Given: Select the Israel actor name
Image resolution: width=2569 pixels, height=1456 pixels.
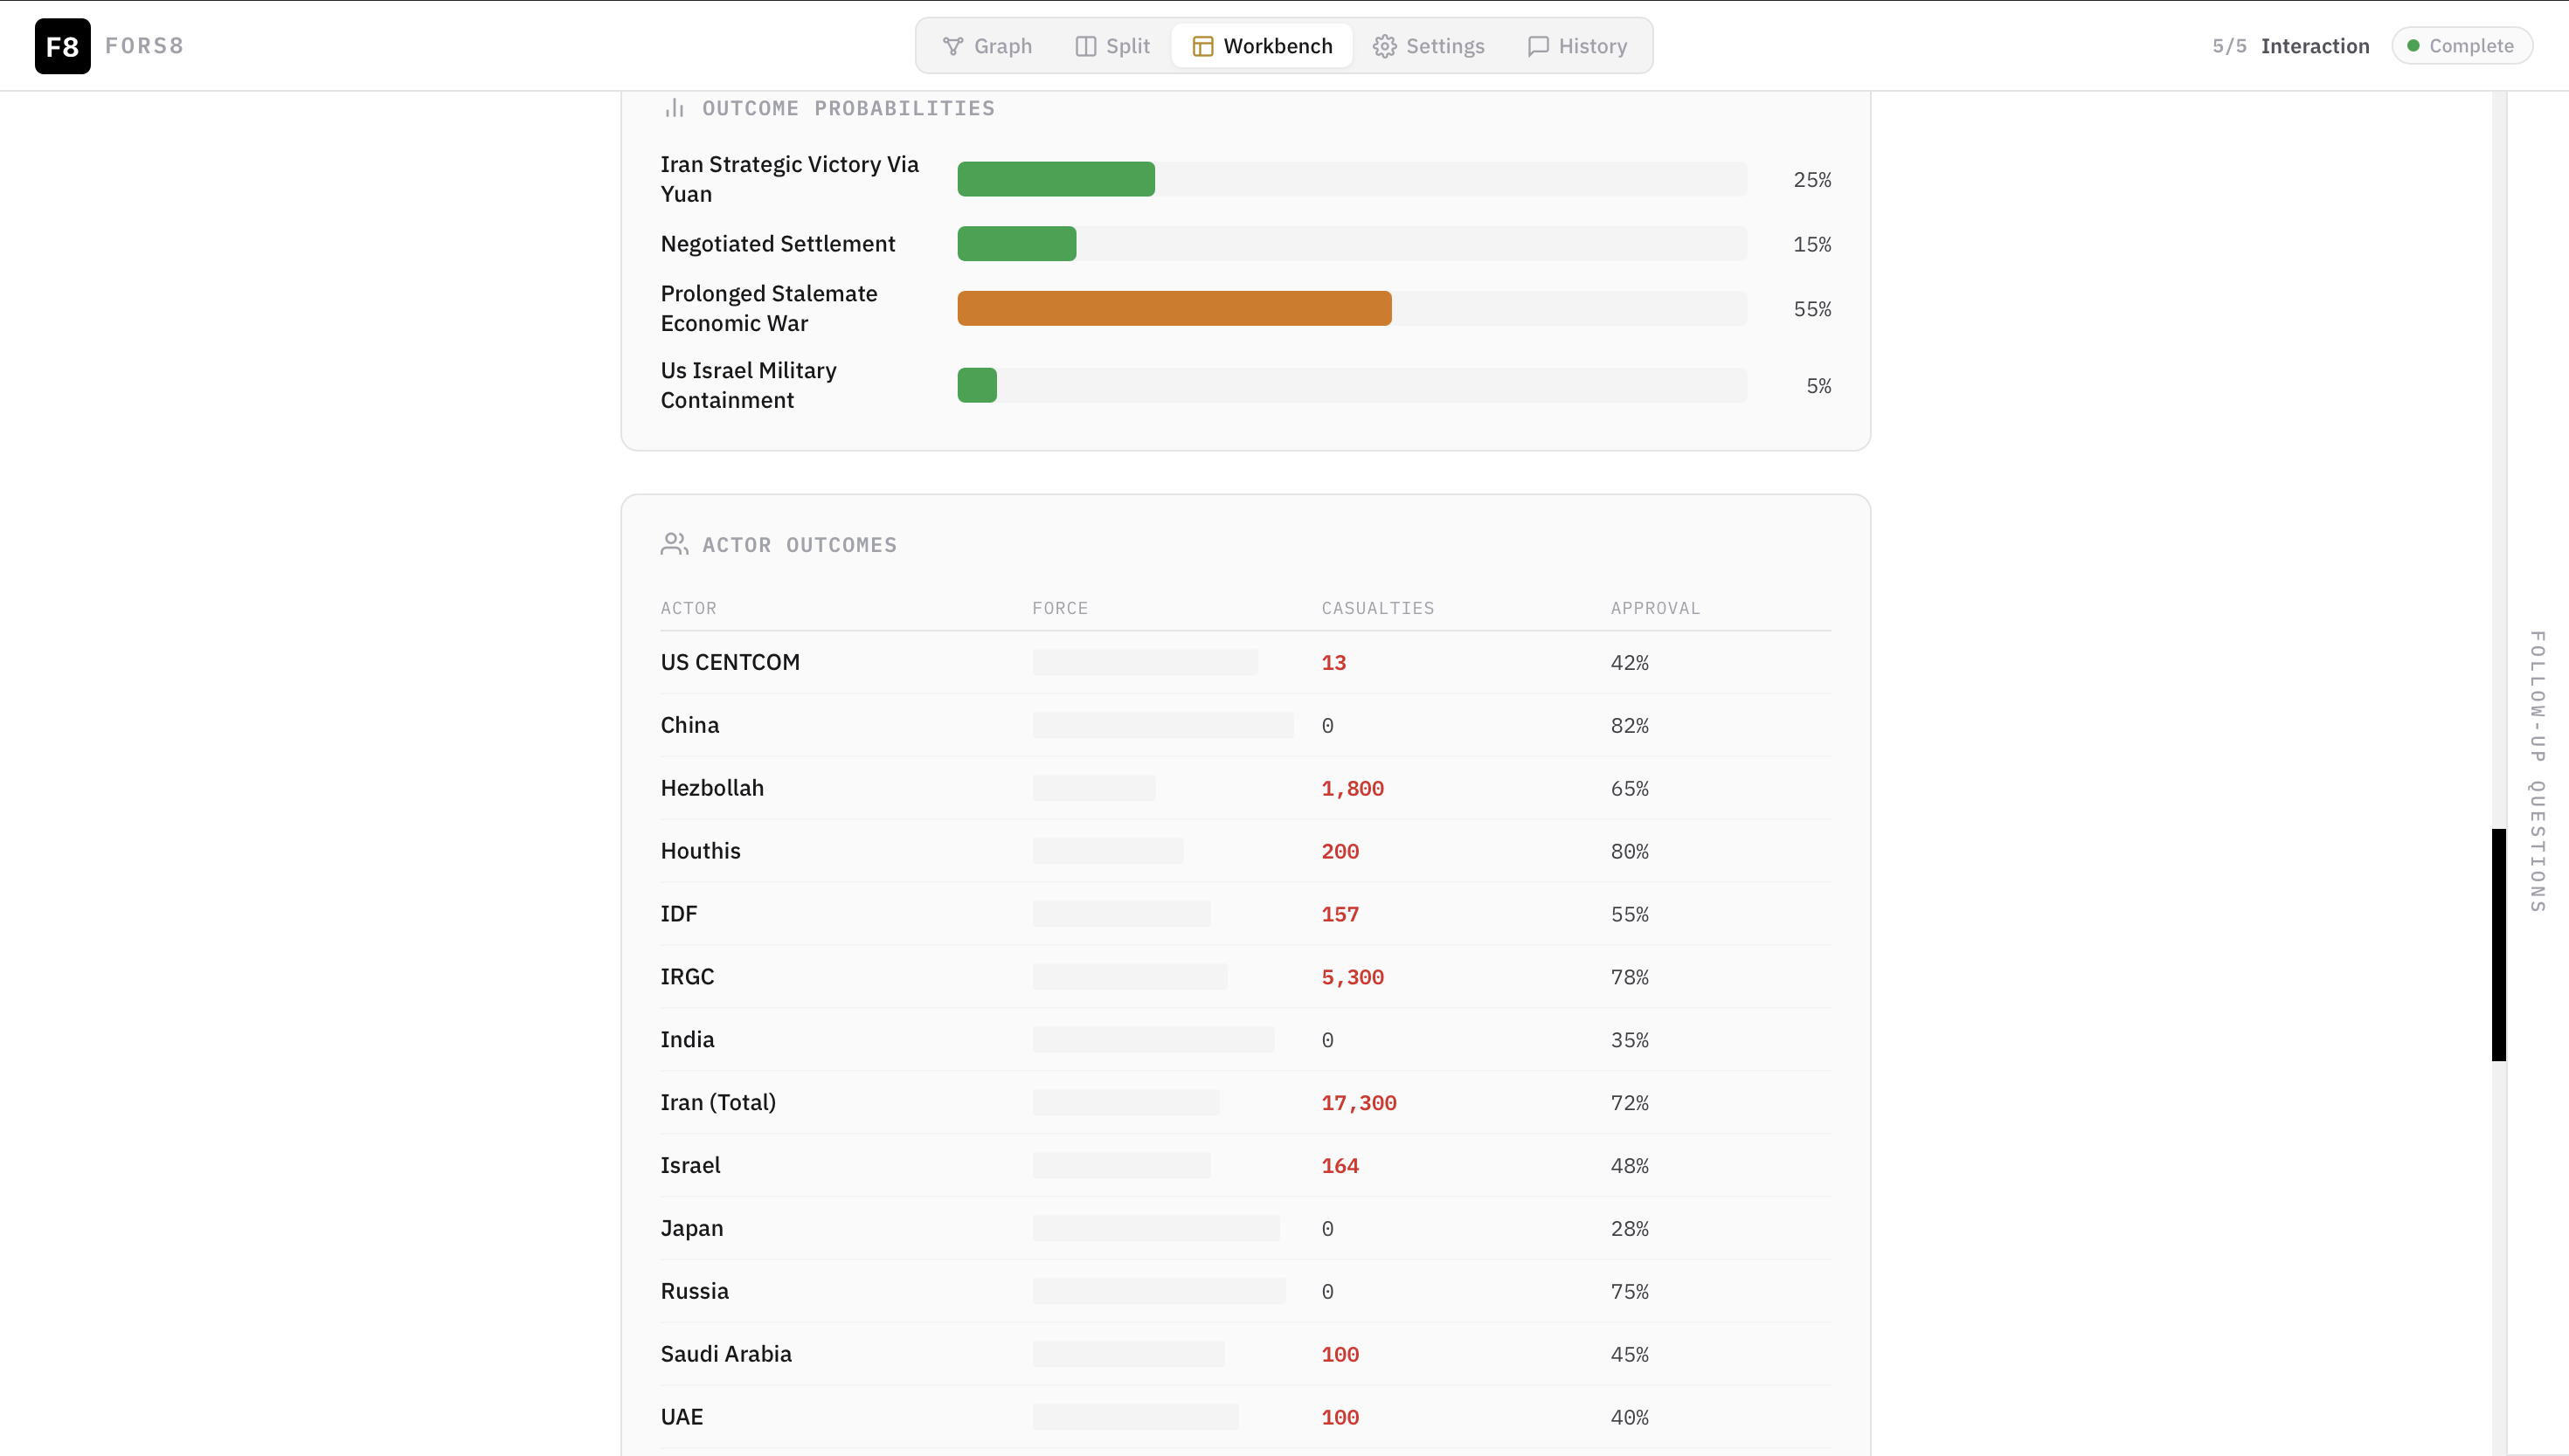Looking at the screenshot, I should click(690, 1165).
